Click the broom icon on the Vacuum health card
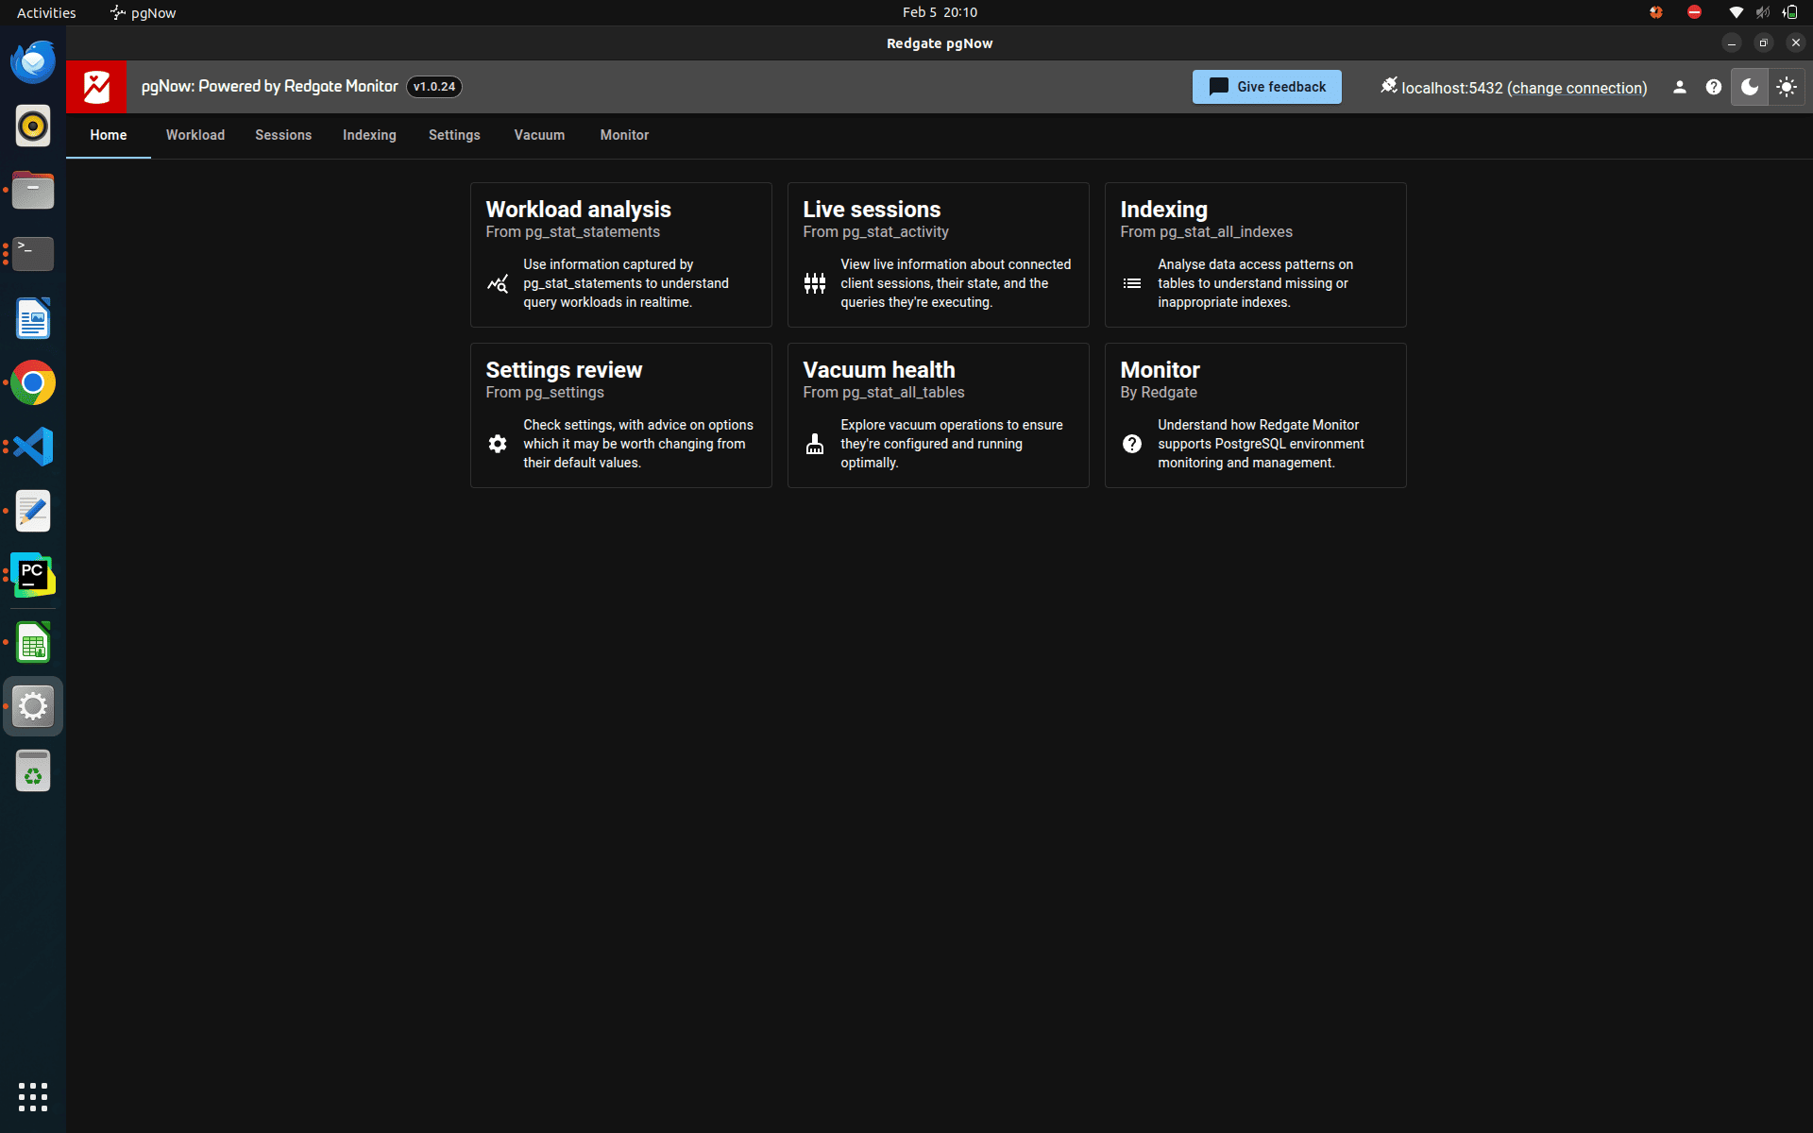The height and width of the screenshot is (1133, 1813). tap(815, 444)
